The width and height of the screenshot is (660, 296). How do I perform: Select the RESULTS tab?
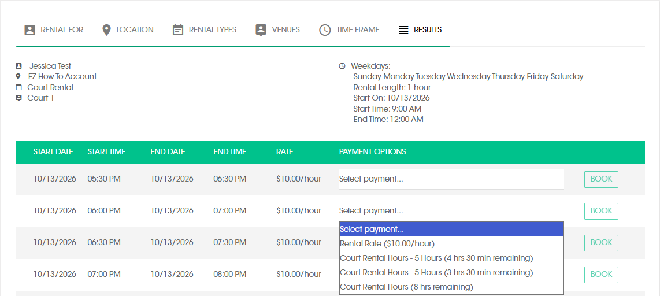pos(420,30)
